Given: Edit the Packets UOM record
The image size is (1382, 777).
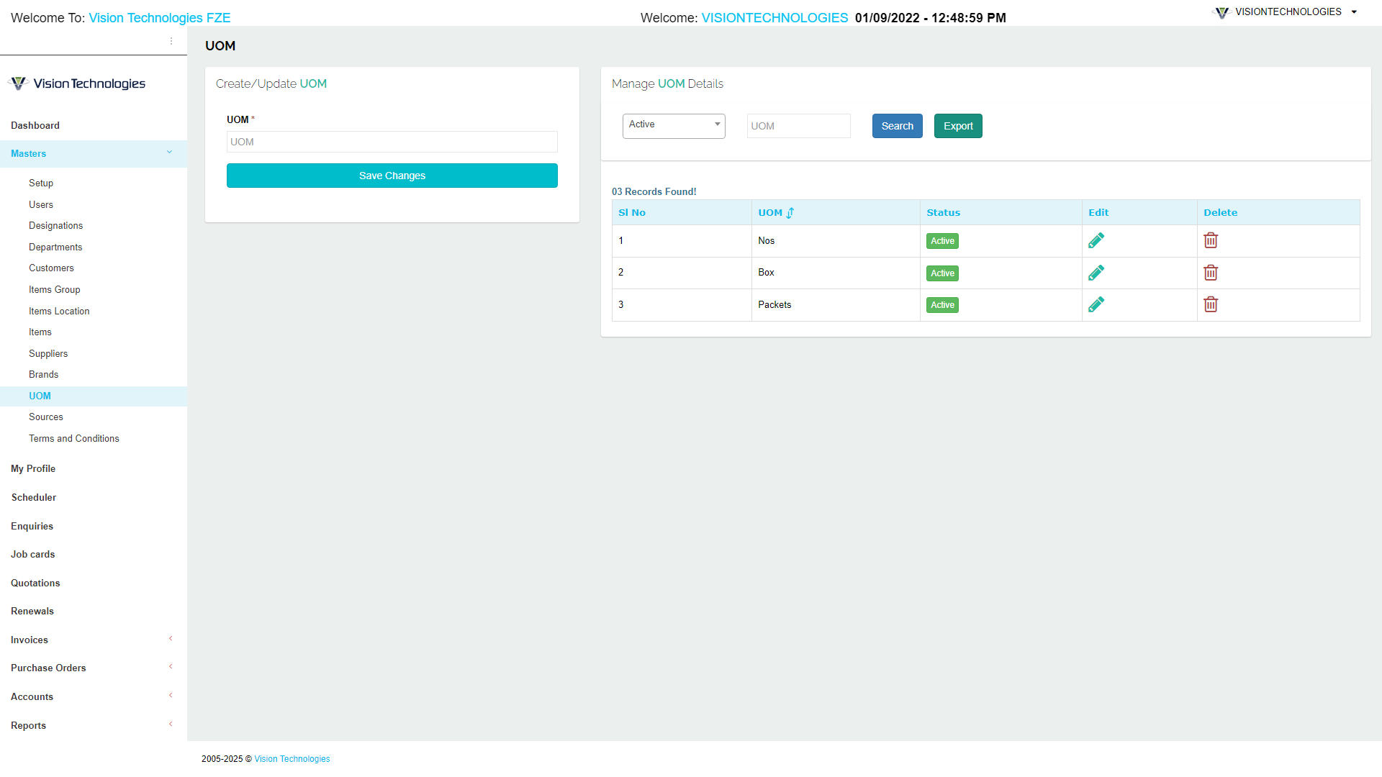Looking at the screenshot, I should 1096,304.
